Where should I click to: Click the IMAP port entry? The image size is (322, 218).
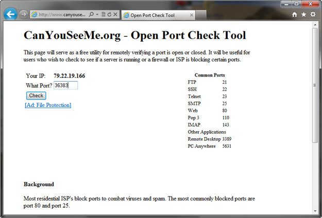tap(208, 125)
